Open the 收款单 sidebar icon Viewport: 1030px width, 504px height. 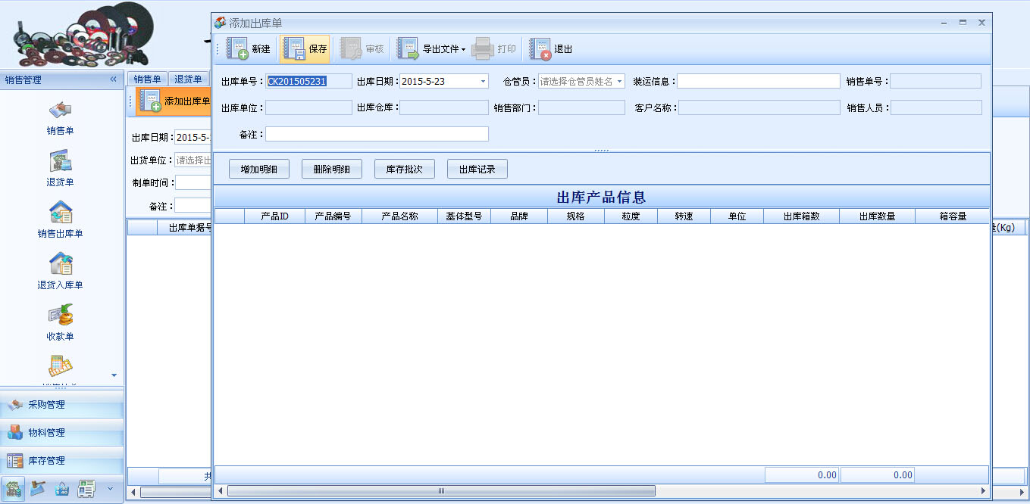click(60, 316)
